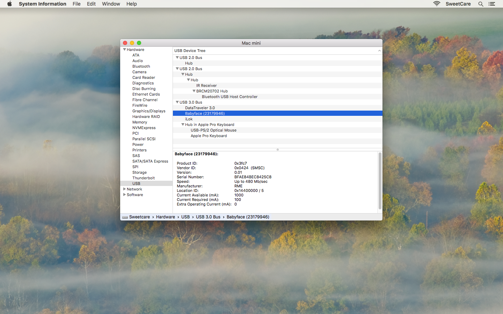The height and width of the screenshot is (314, 503).
Task: Click the split pane divider handle
Action: (278, 150)
